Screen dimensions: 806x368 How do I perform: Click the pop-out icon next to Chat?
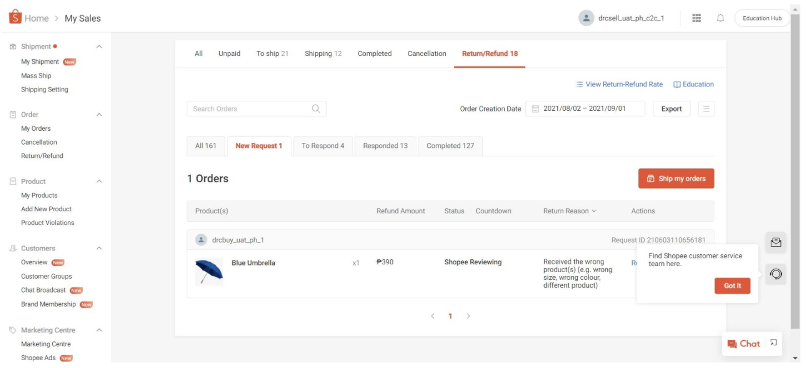pos(774,343)
